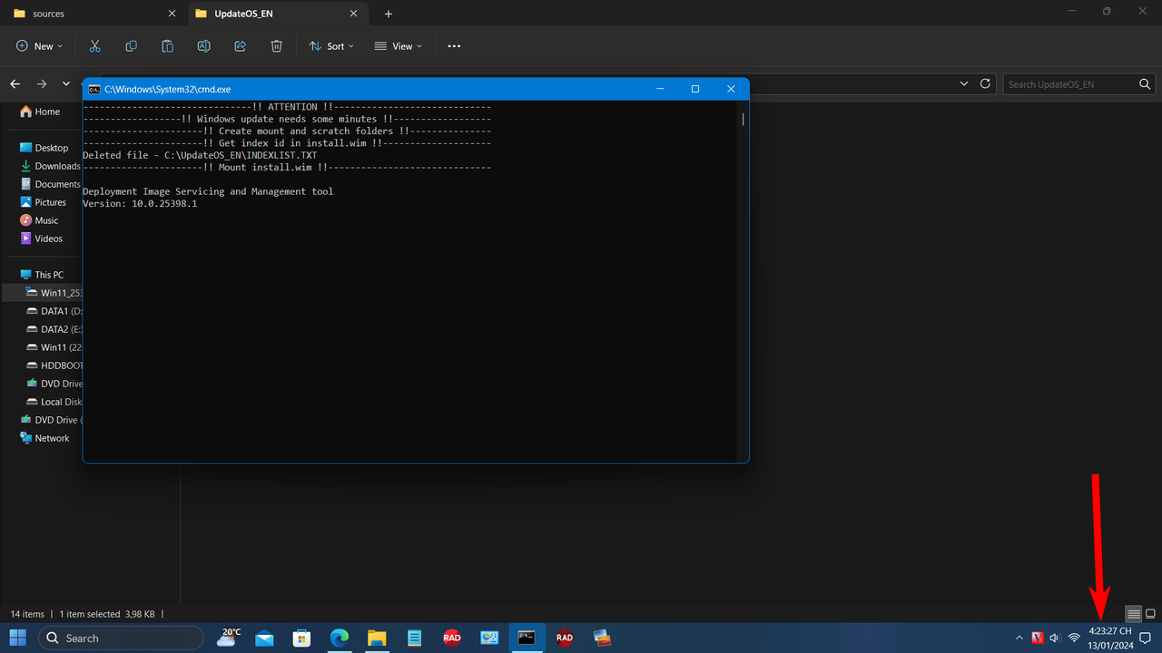Screen dimensions: 1162x653
Task: Click inside the Search UpdateOS_EN box
Action: click(x=1071, y=83)
